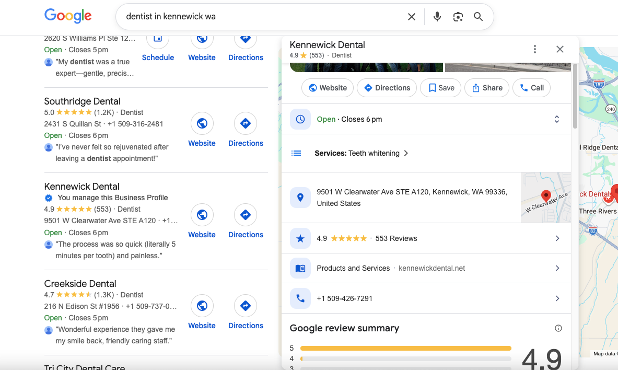
Task: Click the Call icon in the Kennewick Dental panel
Action: (x=531, y=88)
